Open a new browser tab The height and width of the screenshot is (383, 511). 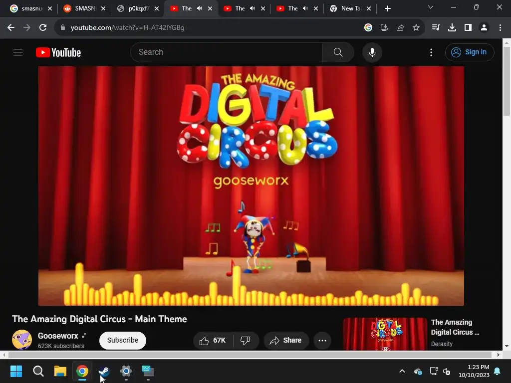click(x=387, y=8)
